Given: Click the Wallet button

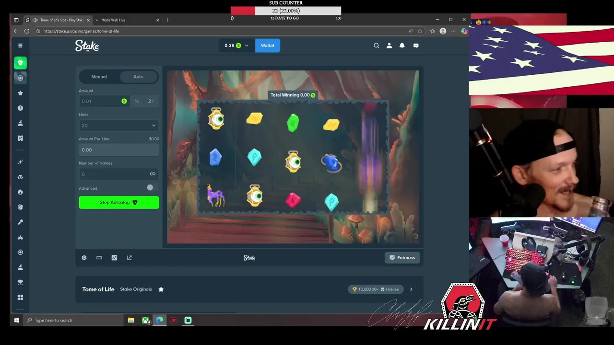Looking at the screenshot, I should click(x=268, y=46).
